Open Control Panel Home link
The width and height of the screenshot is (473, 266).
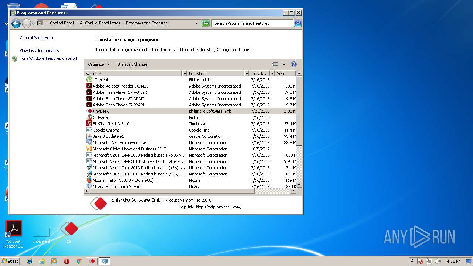(x=37, y=38)
